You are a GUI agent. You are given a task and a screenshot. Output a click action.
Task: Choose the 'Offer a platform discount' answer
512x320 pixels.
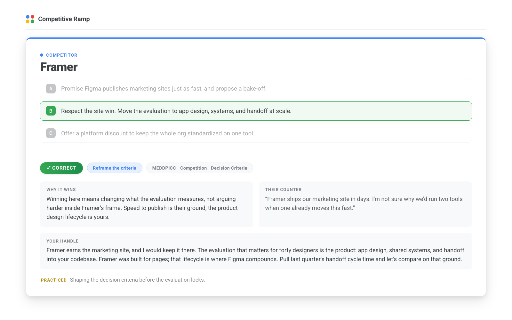[256, 133]
